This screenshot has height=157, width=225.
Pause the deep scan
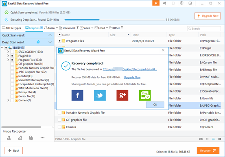167,20
